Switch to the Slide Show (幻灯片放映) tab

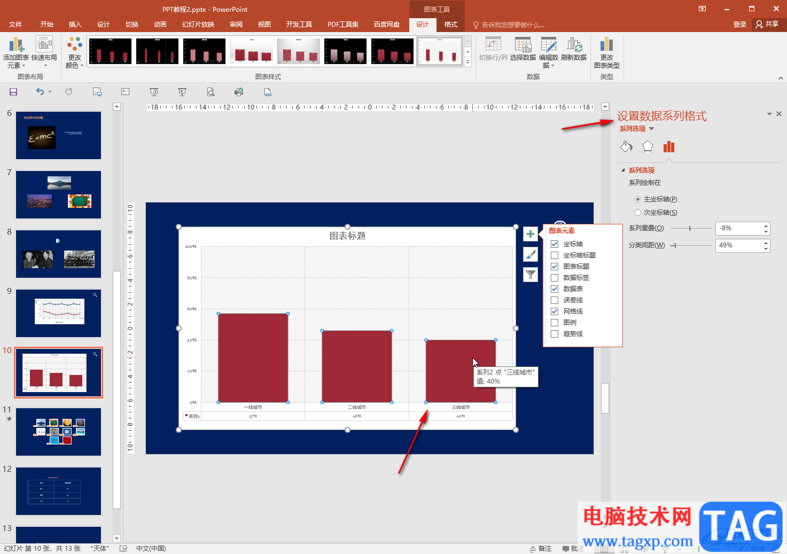[198, 25]
